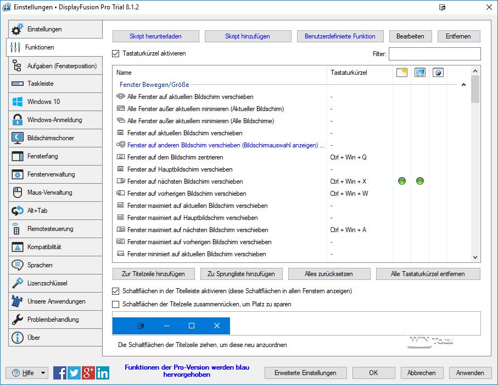498x385 pixels.
Task: Click the mouse icon of Maus-Verwaltung
Action: tap(17, 192)
